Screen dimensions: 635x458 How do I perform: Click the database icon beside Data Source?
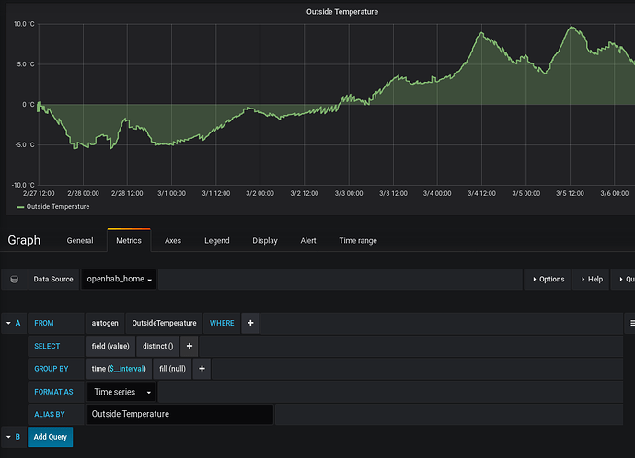coord(14,279)
